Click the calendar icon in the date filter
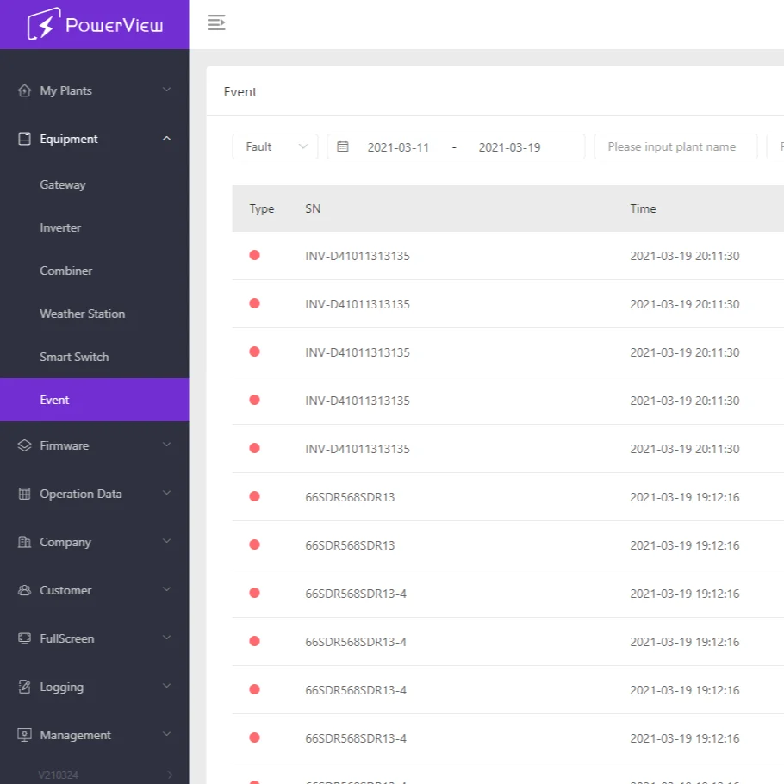 (x=343, y=146)
